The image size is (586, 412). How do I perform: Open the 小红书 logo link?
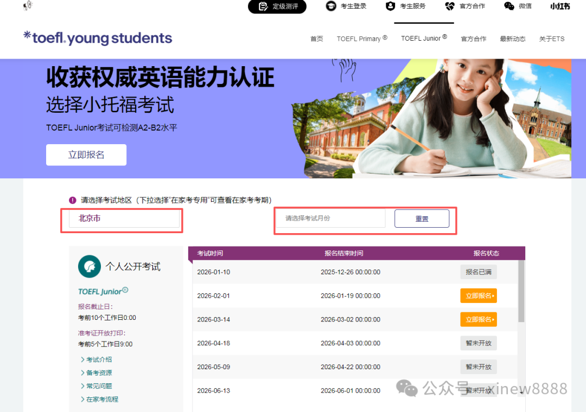pos(560,7)
